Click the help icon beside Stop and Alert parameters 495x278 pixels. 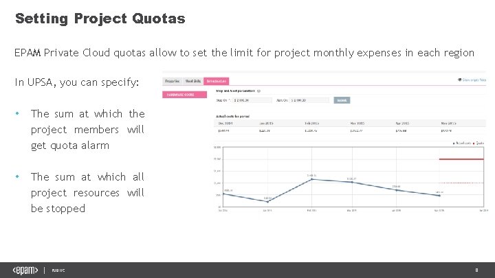pyautogui.click(x=258, y=91)
